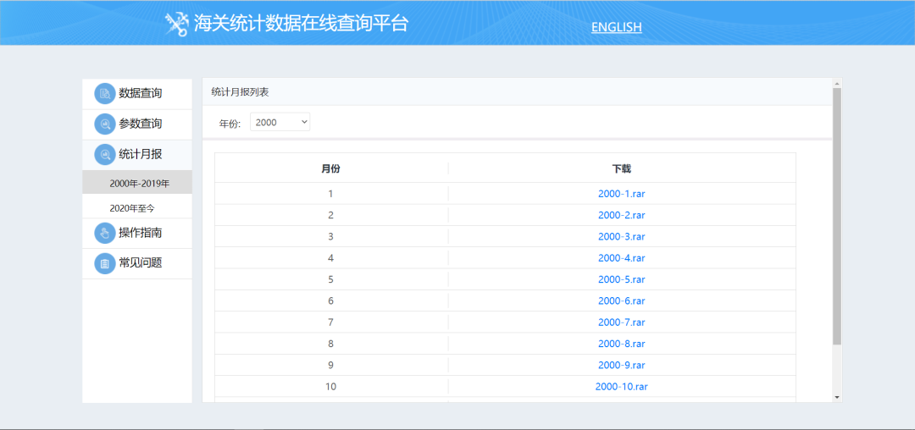The image size is (915, 430).
Task: Click the 参数查询 sidebar icon
Action: coord(105,124)
